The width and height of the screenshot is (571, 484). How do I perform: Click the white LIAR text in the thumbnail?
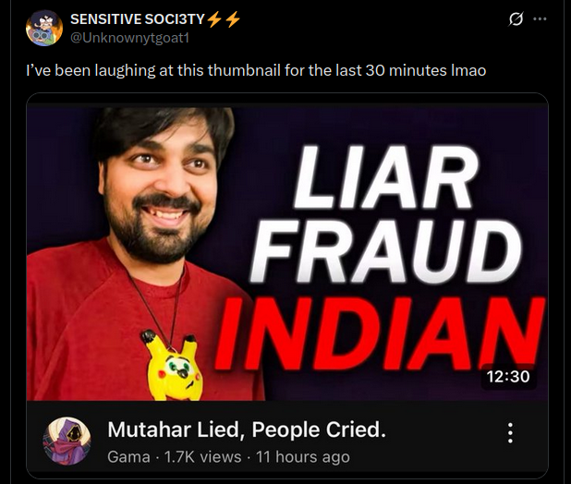[386, 176]
